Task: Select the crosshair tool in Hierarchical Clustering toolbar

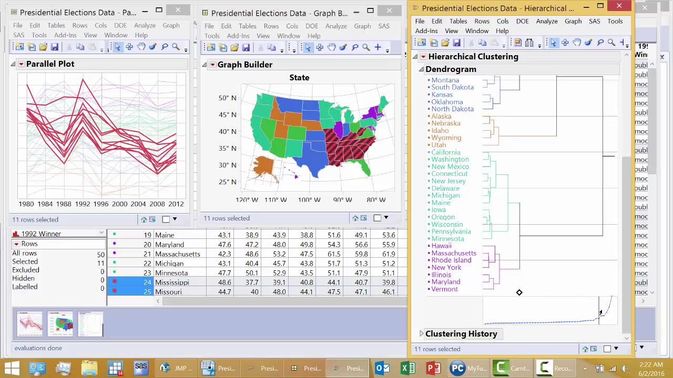Action: click(565, 43)
